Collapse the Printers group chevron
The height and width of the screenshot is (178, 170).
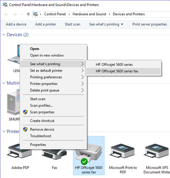4,131
